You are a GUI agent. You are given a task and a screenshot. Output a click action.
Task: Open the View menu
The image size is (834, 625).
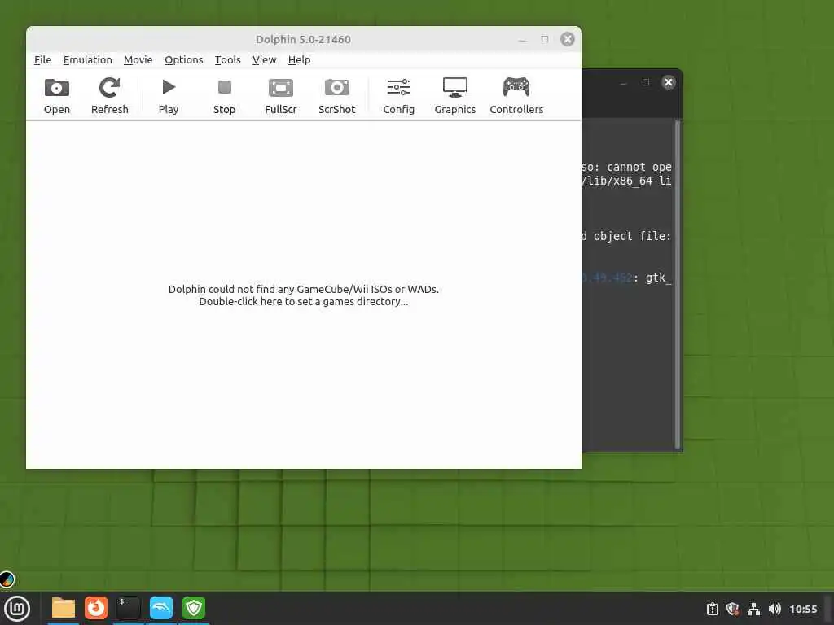(x=265, y=60)
